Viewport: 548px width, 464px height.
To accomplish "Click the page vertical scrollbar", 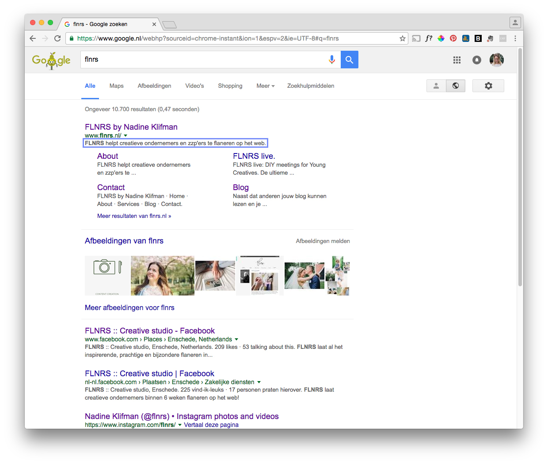I will pos(520,168).
